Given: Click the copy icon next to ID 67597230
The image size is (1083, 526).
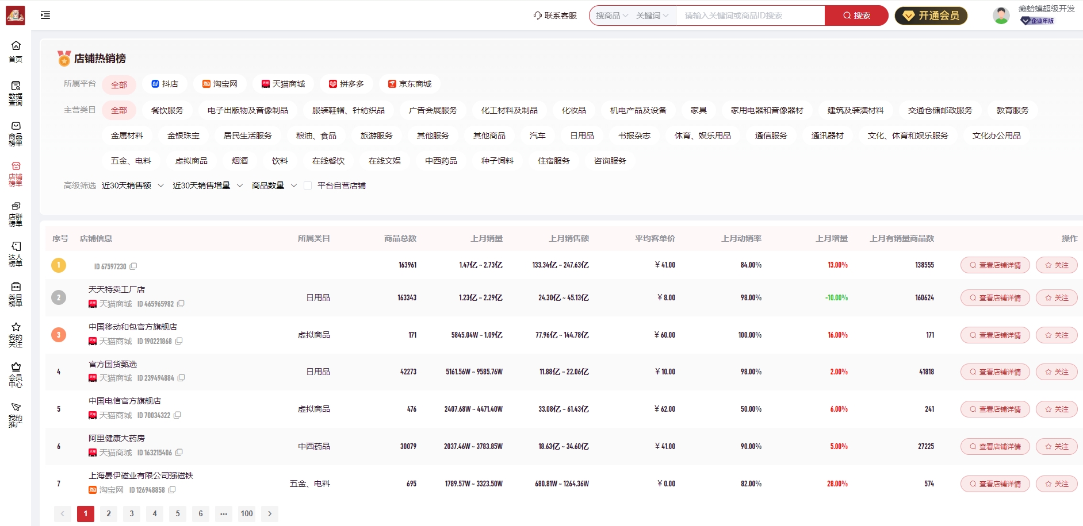Looking at the screenshot, I should click(x=134, y=266).
